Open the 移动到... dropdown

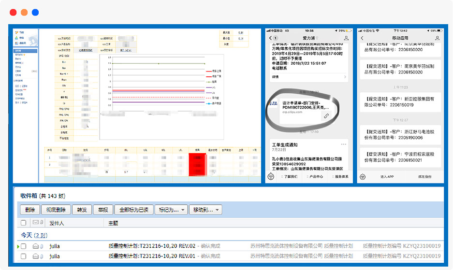[205, 210]
